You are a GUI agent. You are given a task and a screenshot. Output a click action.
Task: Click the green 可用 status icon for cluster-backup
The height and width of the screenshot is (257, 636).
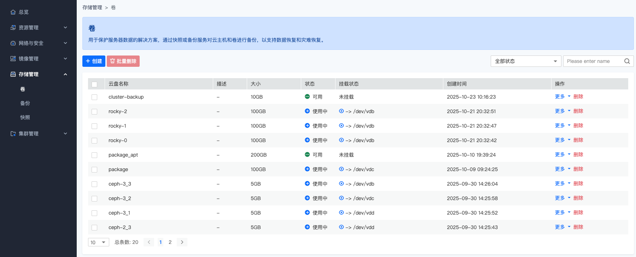307,97
